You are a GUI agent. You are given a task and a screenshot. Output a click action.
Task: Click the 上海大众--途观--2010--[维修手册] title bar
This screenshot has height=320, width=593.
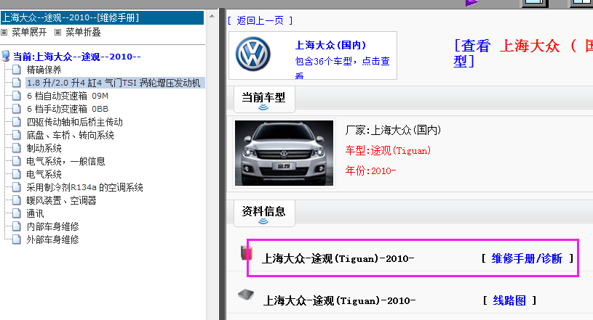point(102,17)
